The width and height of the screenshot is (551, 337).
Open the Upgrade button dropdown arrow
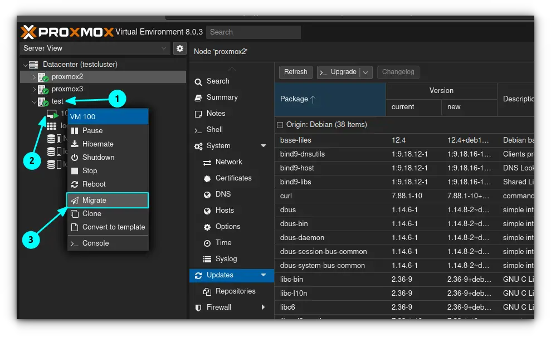pos(365,72)
